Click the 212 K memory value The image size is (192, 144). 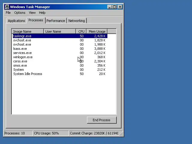click(x=101, y=70)
